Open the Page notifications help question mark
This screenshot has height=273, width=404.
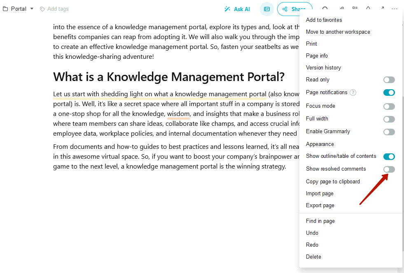point(353,93)
